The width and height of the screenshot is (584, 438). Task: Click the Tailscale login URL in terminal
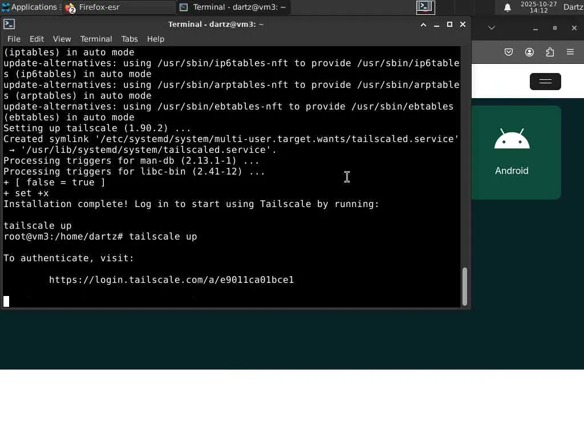pos(171,279)
